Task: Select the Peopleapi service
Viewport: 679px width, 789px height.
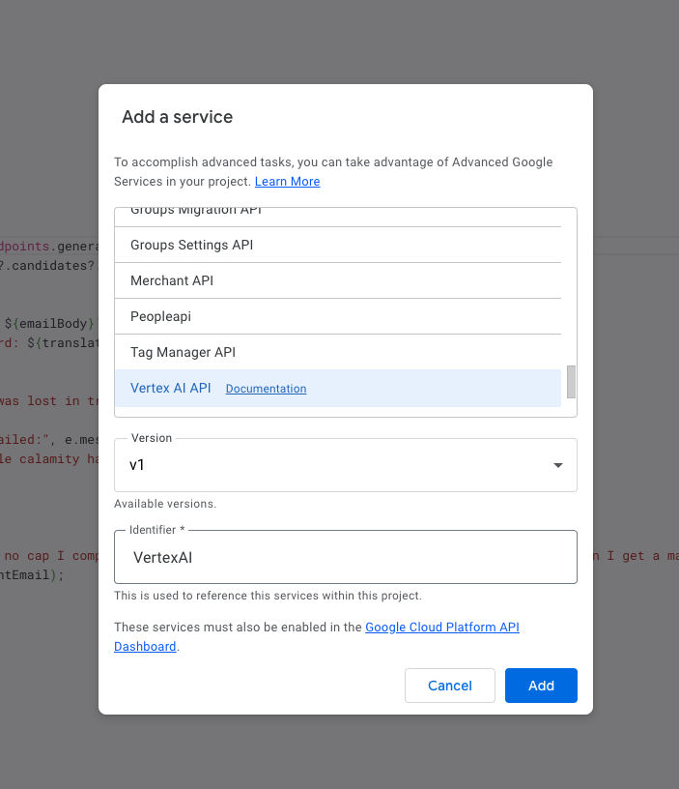Action: (x=160, y=316)
